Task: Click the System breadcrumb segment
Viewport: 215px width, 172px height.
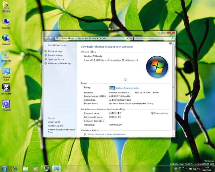Action: 103,38
